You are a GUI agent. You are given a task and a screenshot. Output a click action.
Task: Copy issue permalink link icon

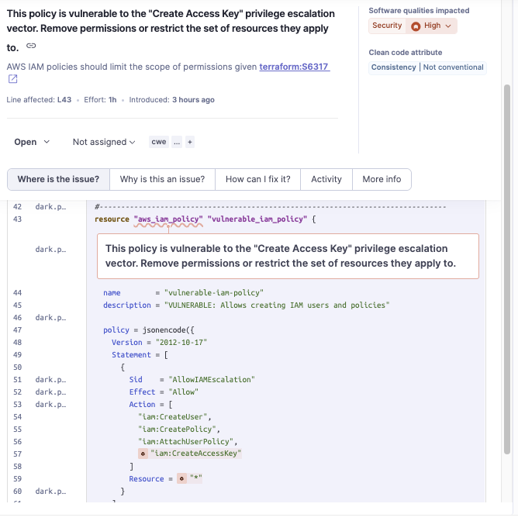click(31, 46)
